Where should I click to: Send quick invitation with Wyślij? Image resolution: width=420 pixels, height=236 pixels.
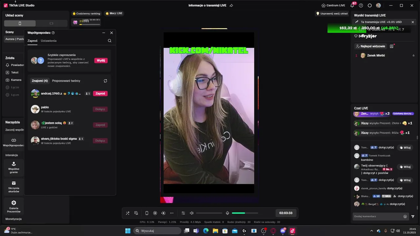pyautogui.click(x=101, y=60)
